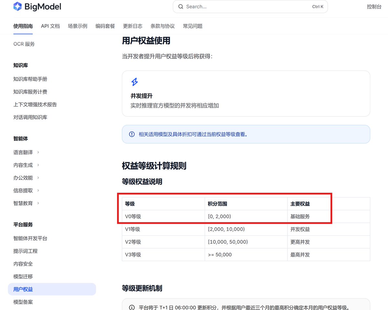Click the info icon next to 平台将于 T+1 日 notice
The image size is (388, 310).
point(132,308)
